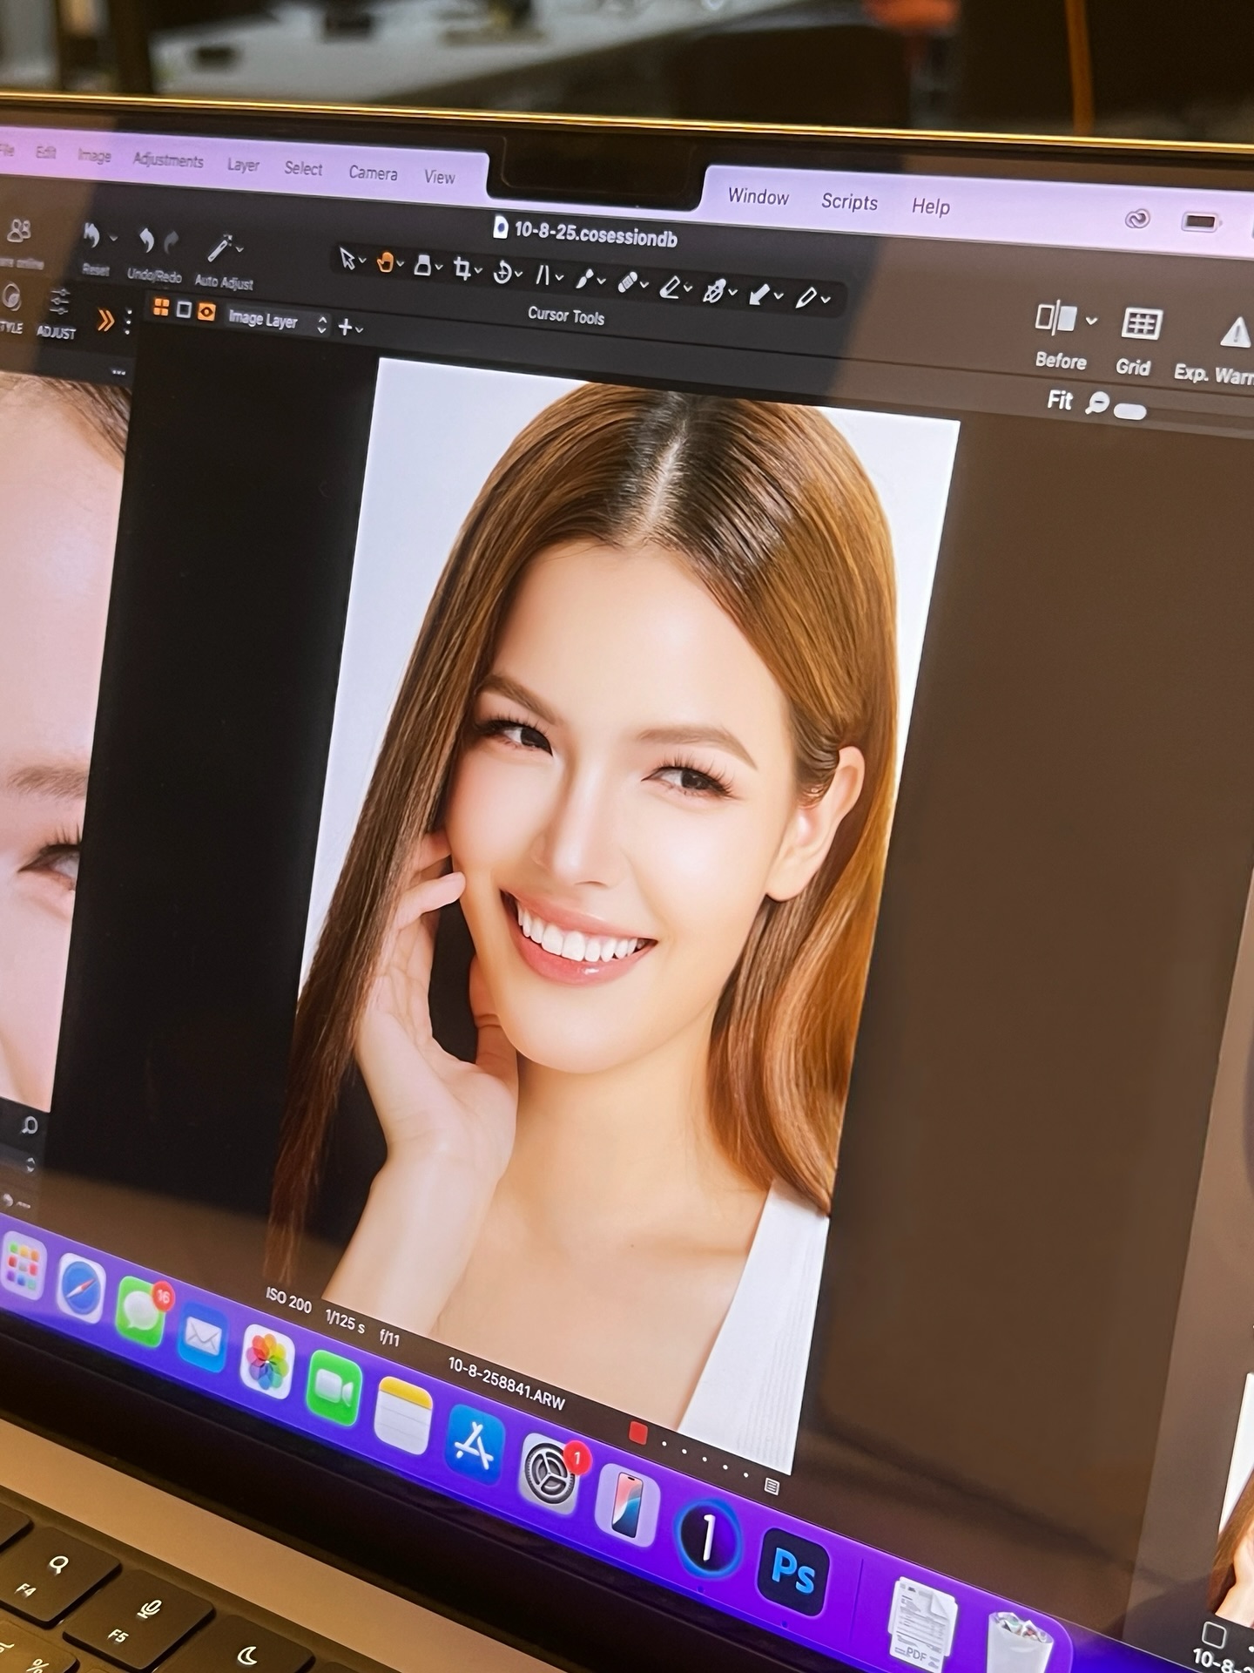Switch viewer to single-image square mode
Image resolution: width=1254 pixels, height=1673 pixels.
(184, 309)
